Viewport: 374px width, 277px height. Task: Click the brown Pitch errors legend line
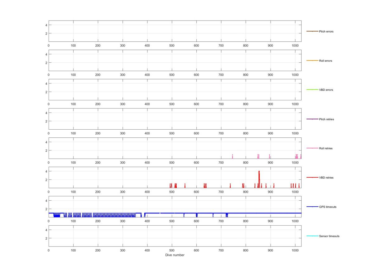[312, 31]
